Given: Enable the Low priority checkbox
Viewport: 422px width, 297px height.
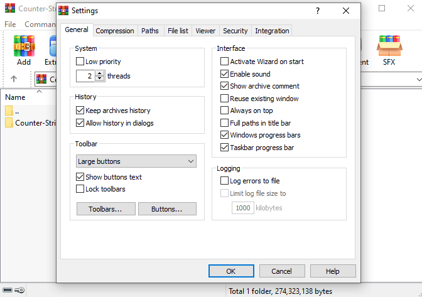Looking at the screenshot, I should (80, 62).
